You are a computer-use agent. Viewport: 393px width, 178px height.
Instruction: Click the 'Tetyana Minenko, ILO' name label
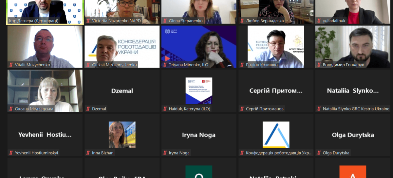tap(189, 65)
